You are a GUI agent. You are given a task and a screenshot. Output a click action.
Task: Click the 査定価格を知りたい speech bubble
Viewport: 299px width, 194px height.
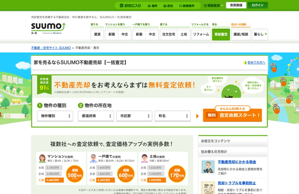pyautogui.click(x=217, y=80)
